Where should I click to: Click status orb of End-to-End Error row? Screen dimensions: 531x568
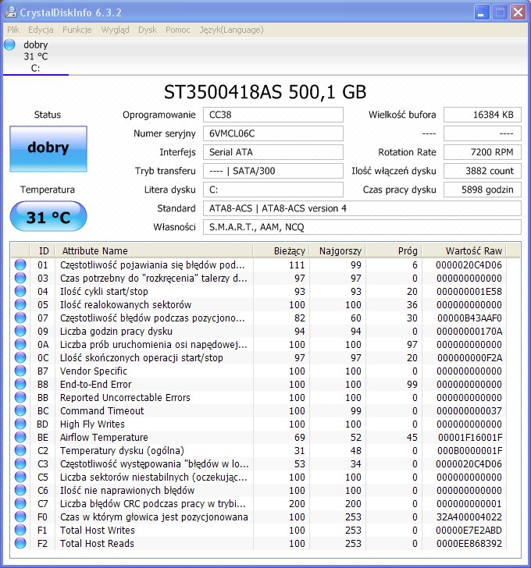coord(20,384)
